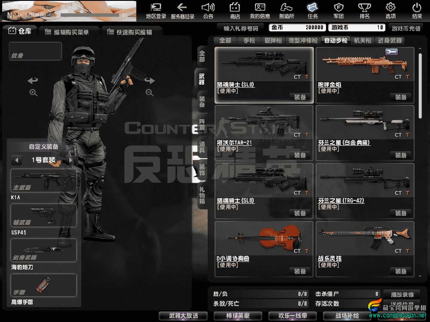Zoom in on character model

34,92
